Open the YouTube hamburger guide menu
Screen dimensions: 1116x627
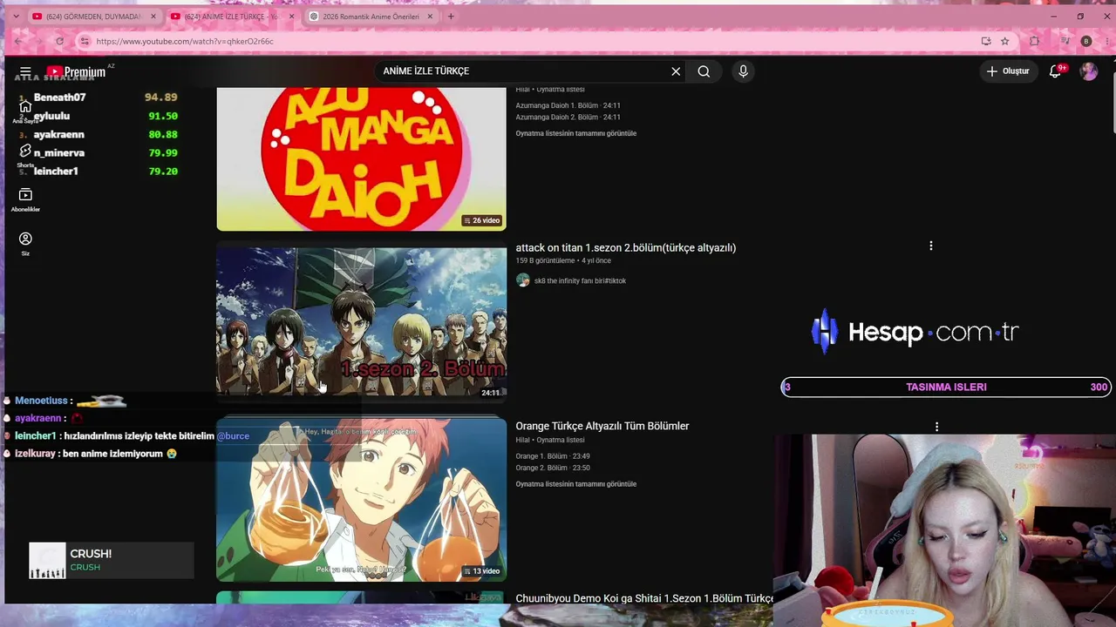(x=25, y=71)
